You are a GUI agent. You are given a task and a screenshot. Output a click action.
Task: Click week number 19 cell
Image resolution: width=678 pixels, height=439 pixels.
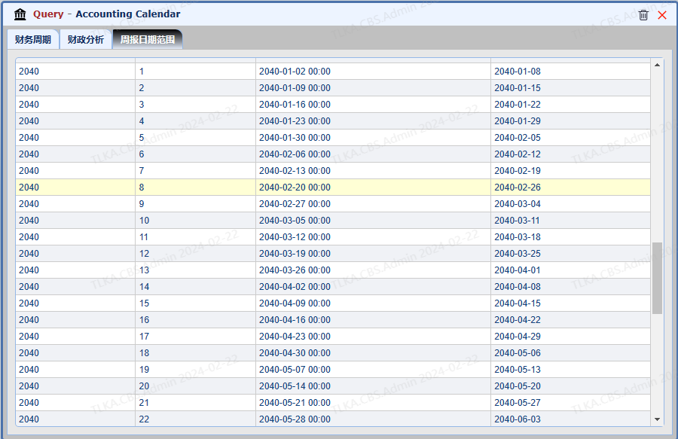(x=195, y=370)
